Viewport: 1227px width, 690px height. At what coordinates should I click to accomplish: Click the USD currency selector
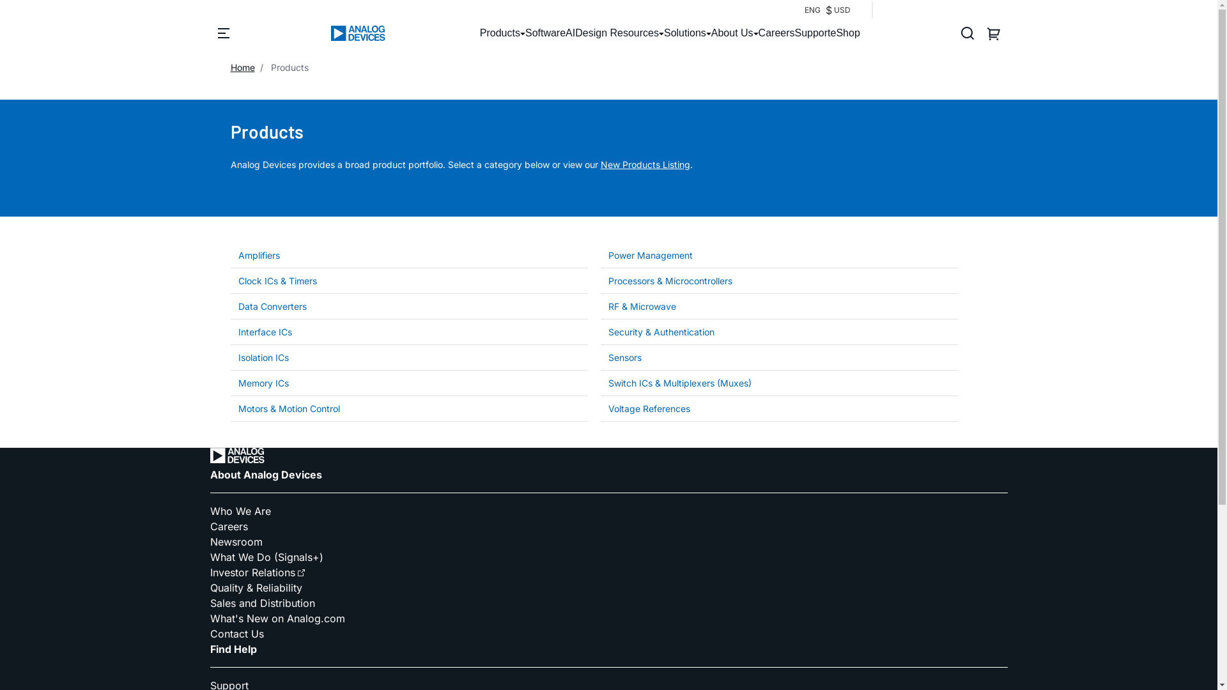coord(838,10)
